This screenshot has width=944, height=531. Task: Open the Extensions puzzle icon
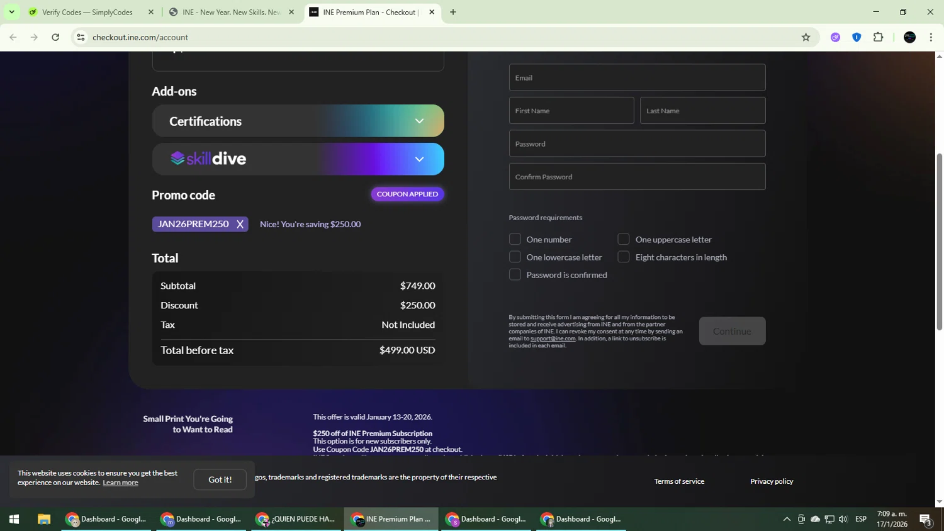879,37
